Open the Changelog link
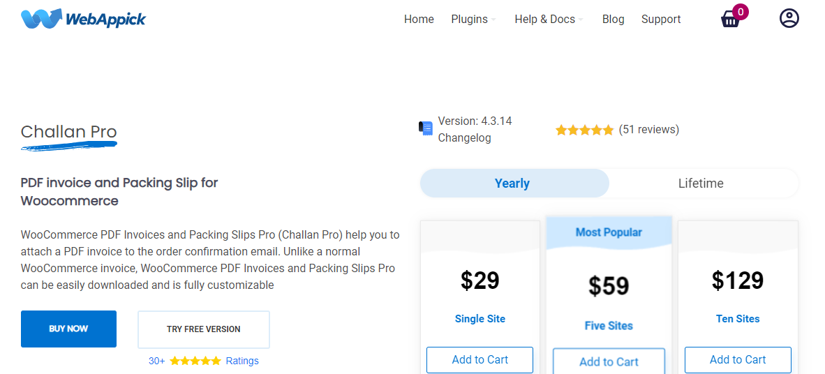 pyautogui.click(x=464, y=138)
